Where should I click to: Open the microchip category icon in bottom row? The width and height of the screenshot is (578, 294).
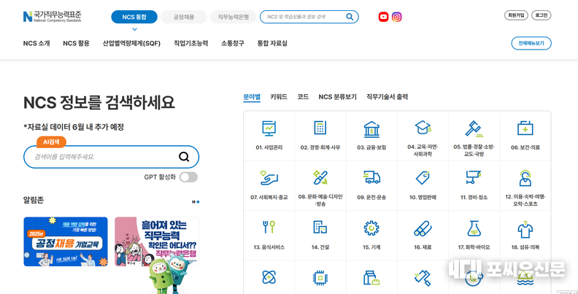320,277
